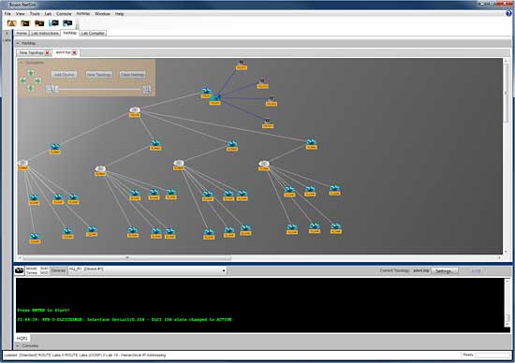Select the HQ cloud device icon

[x=135, y=109]
